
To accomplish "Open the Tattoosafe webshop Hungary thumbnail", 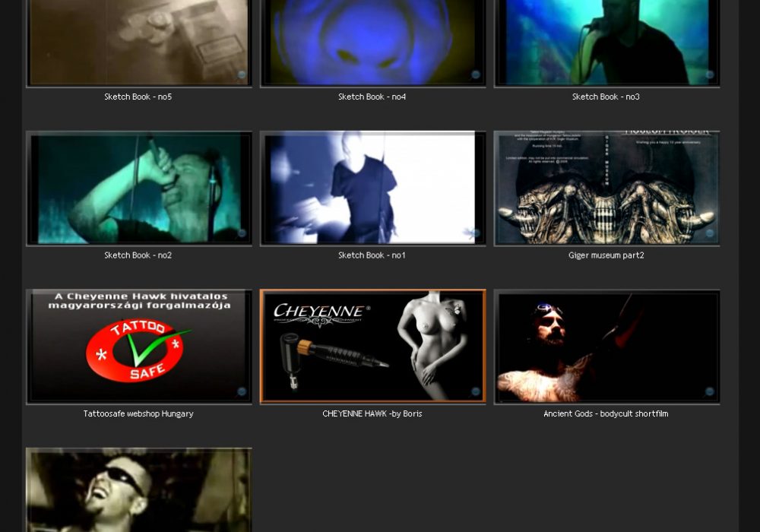I will pyautogui.click(x=138, y=347).
